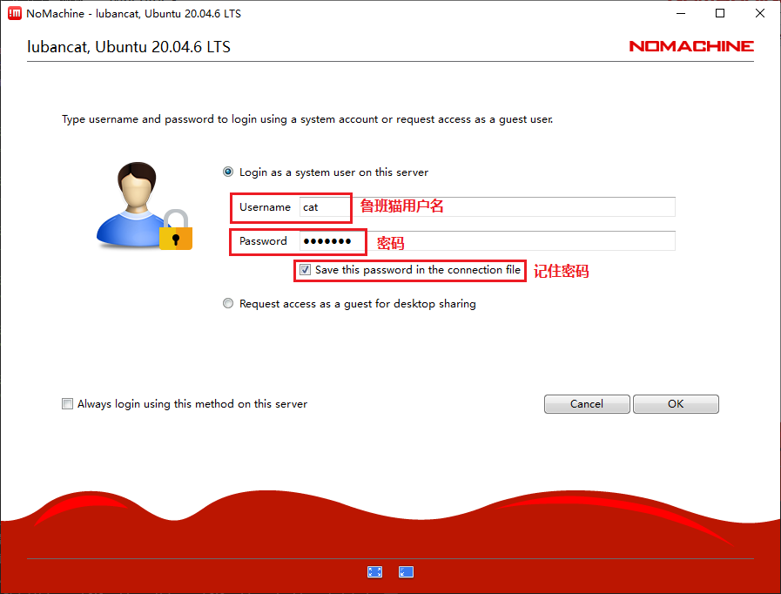The width and height of the screenshot is (781, 594).
Task: Switch to fullscreen using bottom four-arrow icon
Action: [375, 571]
